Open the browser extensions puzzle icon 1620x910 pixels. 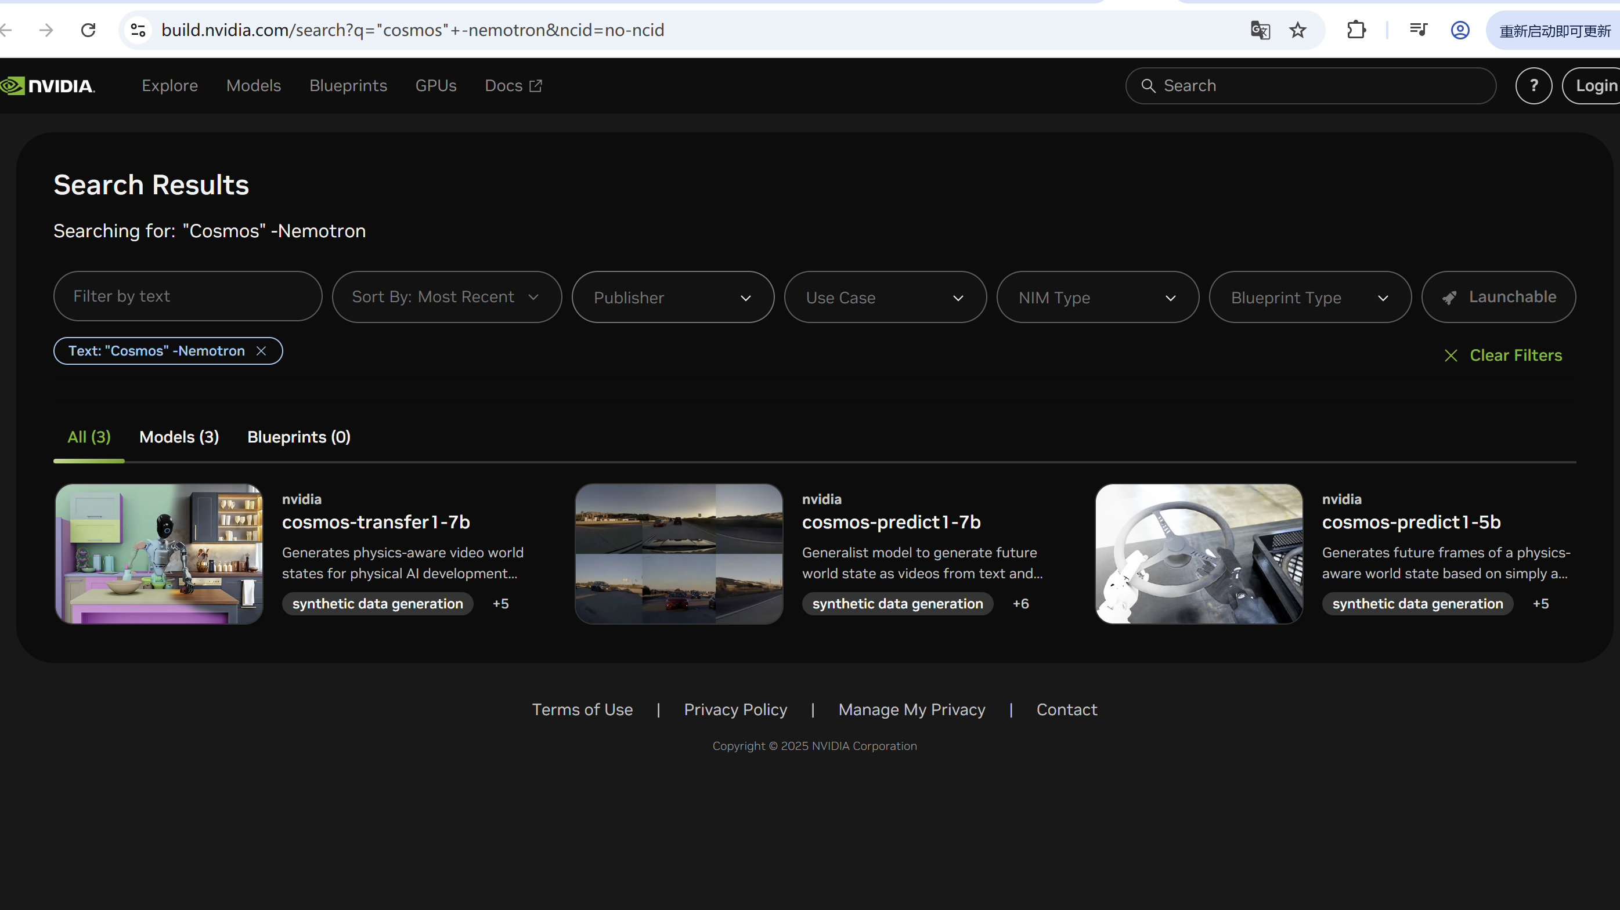tap(1356, 30)
